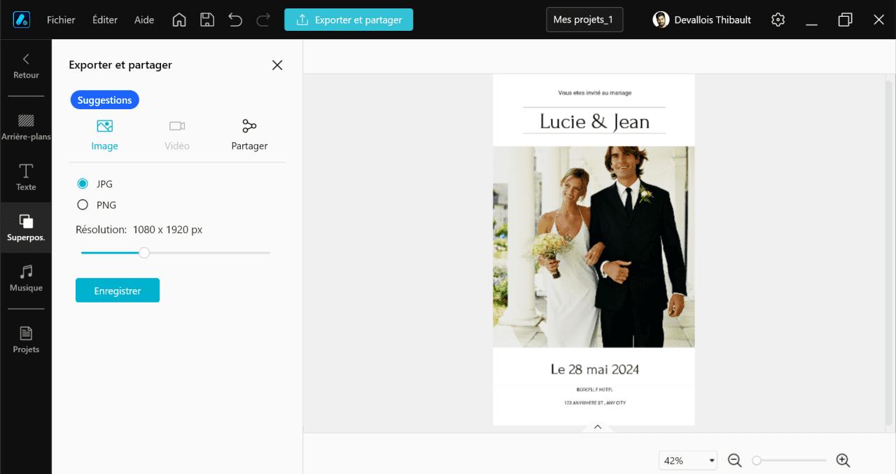This screenshot has height=474, width=896.
Task: Open the Superpos. overlays panel
Action: 26,228
